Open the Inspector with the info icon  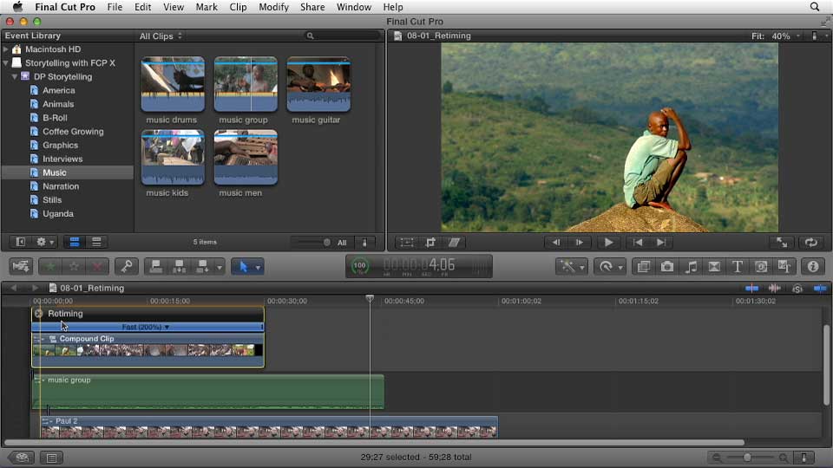point(812,267)
